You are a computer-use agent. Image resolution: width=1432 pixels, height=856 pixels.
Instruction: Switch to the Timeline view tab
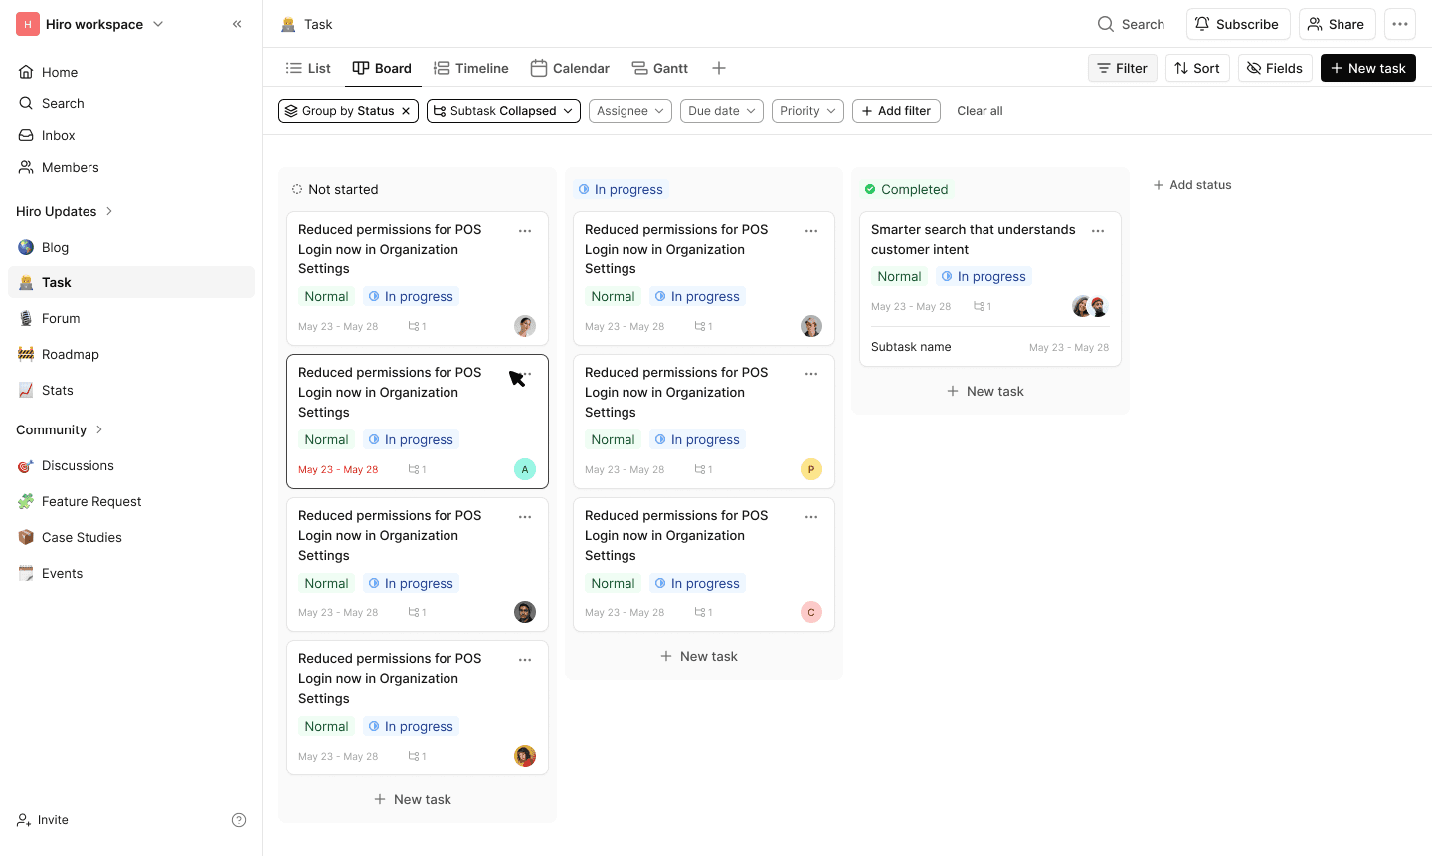[471, 68]
